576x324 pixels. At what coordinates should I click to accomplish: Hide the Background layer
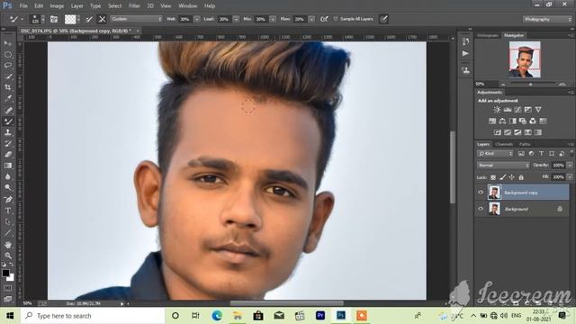coord(481,209)
